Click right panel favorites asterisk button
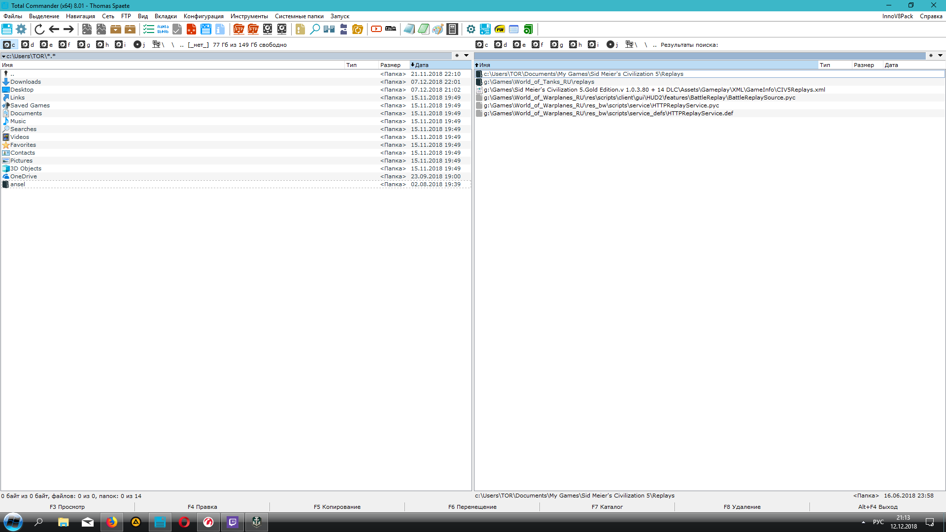 click(x=931, y=56)
